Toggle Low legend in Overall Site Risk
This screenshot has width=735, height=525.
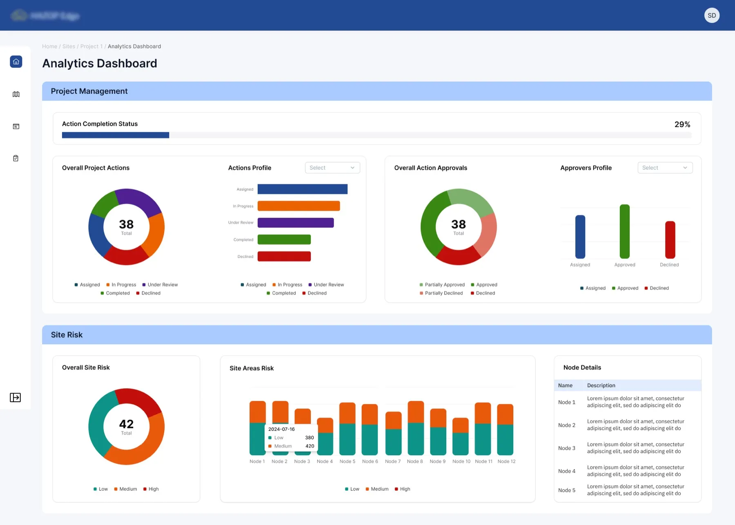pos(100,489)
